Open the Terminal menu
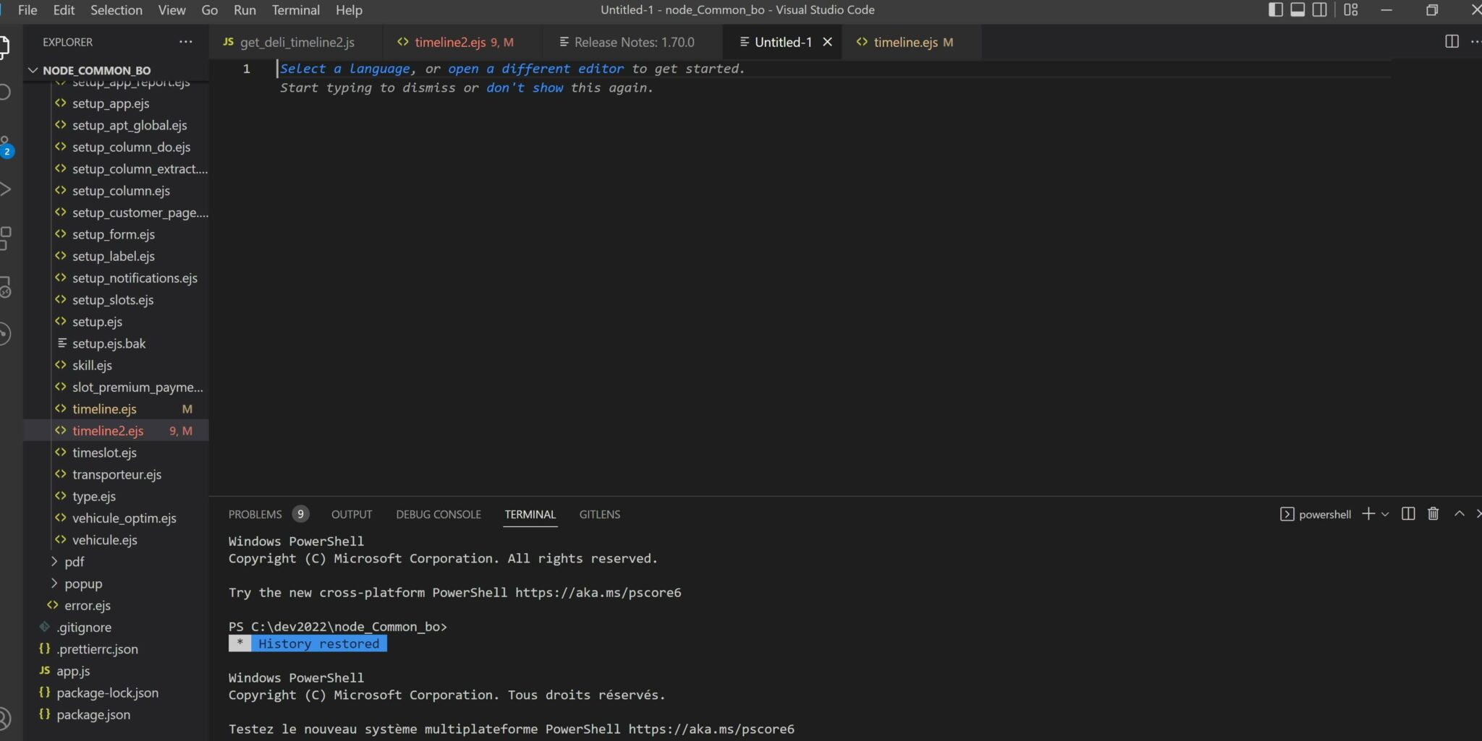This screenshot has width=1482, height=741. [295, 9]
